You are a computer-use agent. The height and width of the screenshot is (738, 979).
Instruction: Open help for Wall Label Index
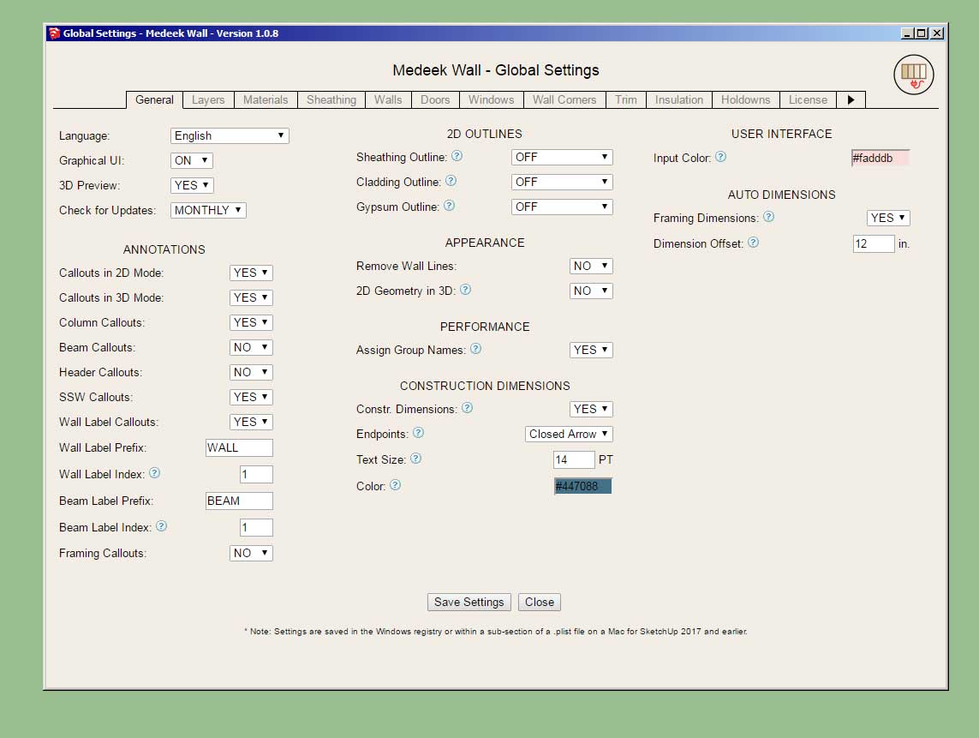tap(155, 473)
